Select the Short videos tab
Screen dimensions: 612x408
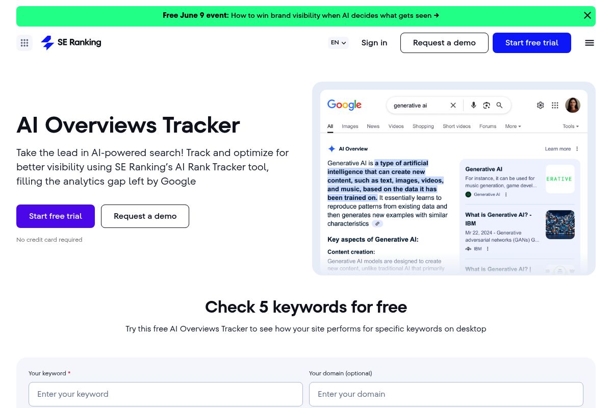tap(457, 126)
